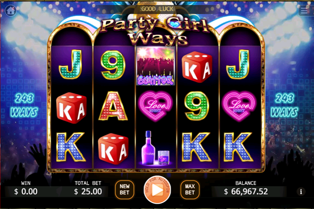Click the WIN amount display
This screenshot has height=209, width=314.
pyautogui.click(x=26, y=192)
